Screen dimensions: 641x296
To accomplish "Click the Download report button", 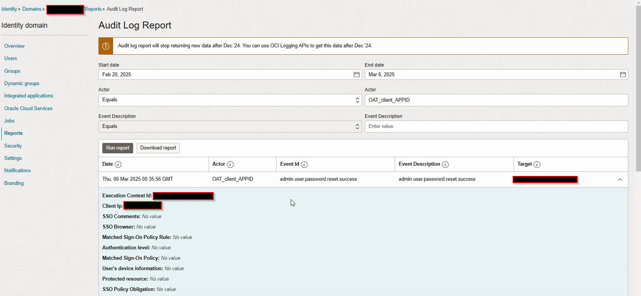I will (x=158, y=148).
